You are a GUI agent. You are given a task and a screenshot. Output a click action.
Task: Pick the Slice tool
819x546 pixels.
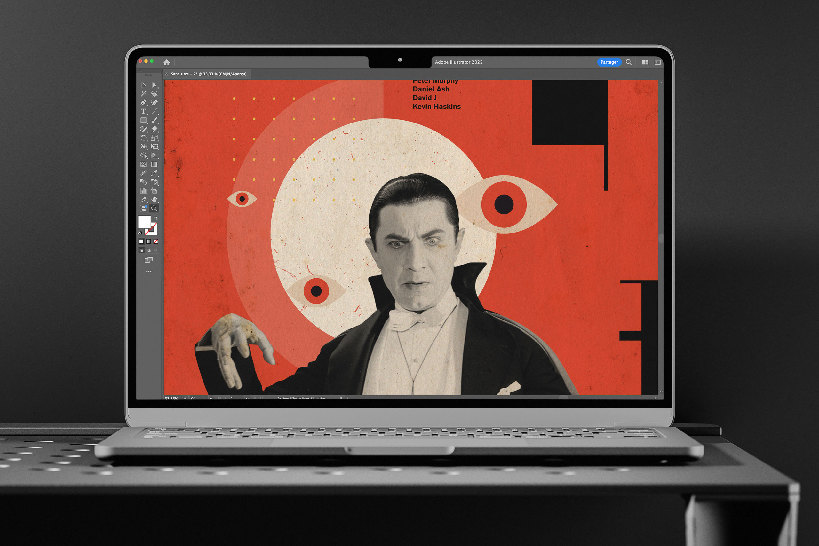pos(143,200)
